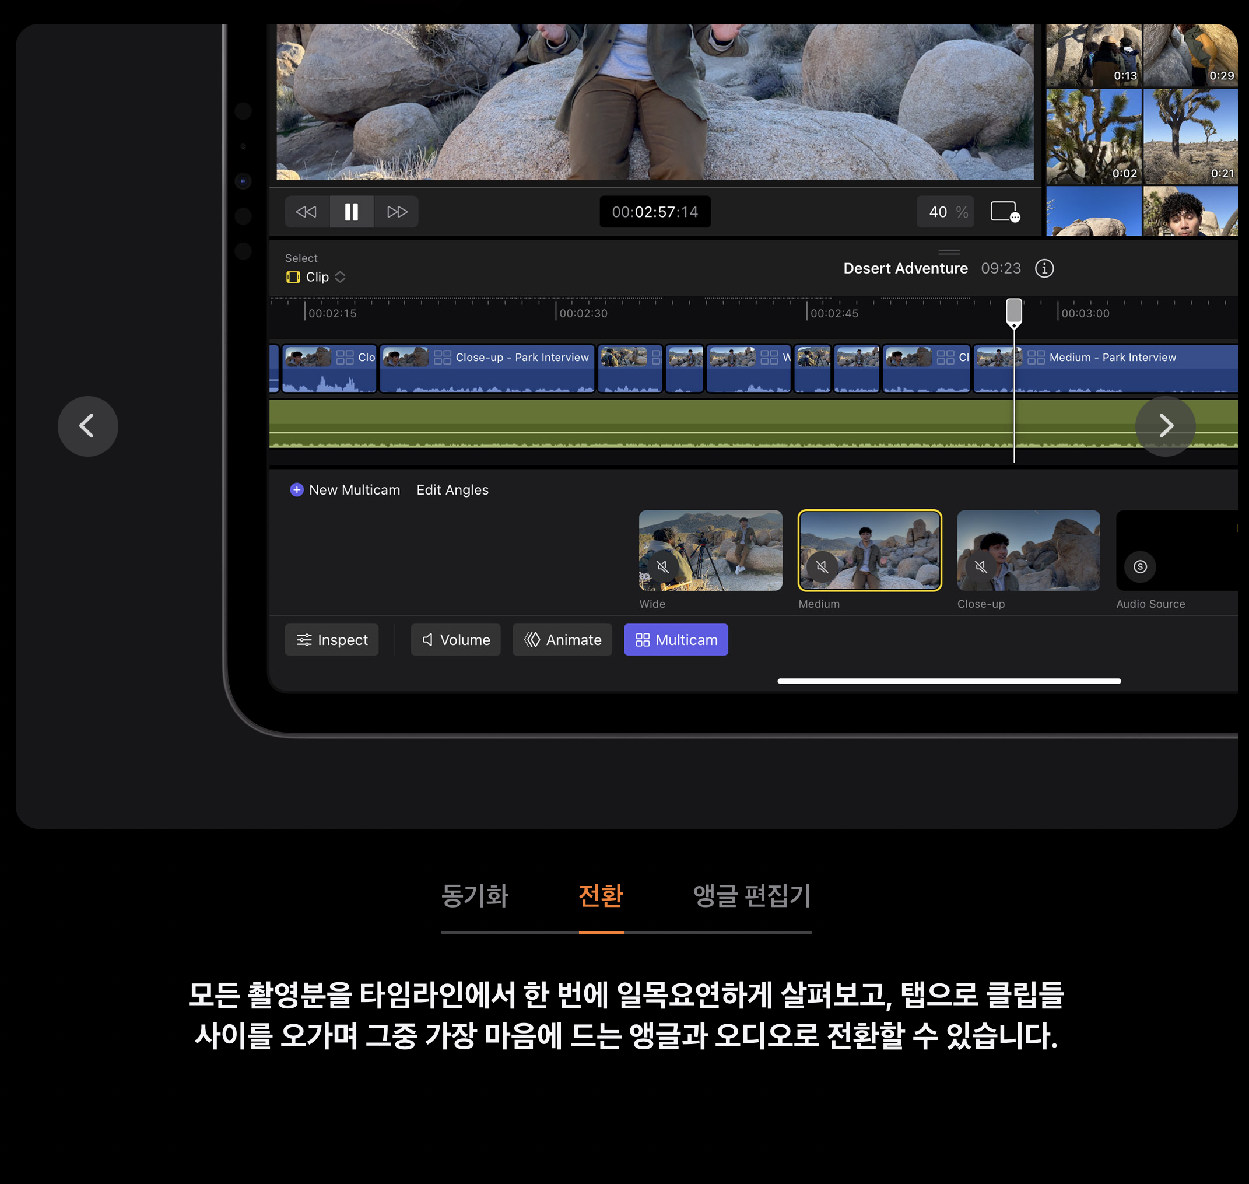Viewport: 1249px width, 1184px height.
Task: Go to the next slide arrow
Action: [x=1165, y=426]
